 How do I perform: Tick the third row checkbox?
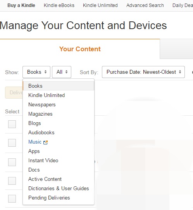(12, 162)
